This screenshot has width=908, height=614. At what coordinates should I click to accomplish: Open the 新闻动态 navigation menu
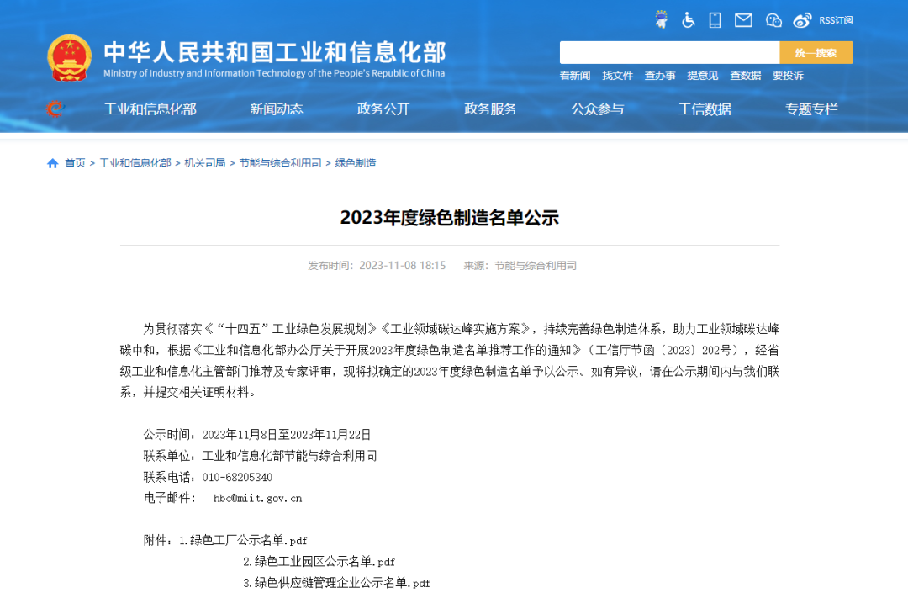coord(277,109)
